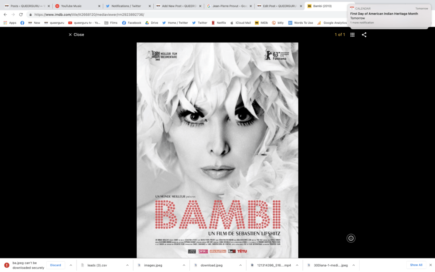The width and height of the screenshot is (435, 272).
Task: Open the Films bookmarks folder
Action: (x=111, y=23)
